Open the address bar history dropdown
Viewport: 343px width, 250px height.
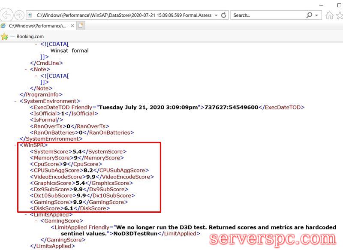tap(216, 15)
